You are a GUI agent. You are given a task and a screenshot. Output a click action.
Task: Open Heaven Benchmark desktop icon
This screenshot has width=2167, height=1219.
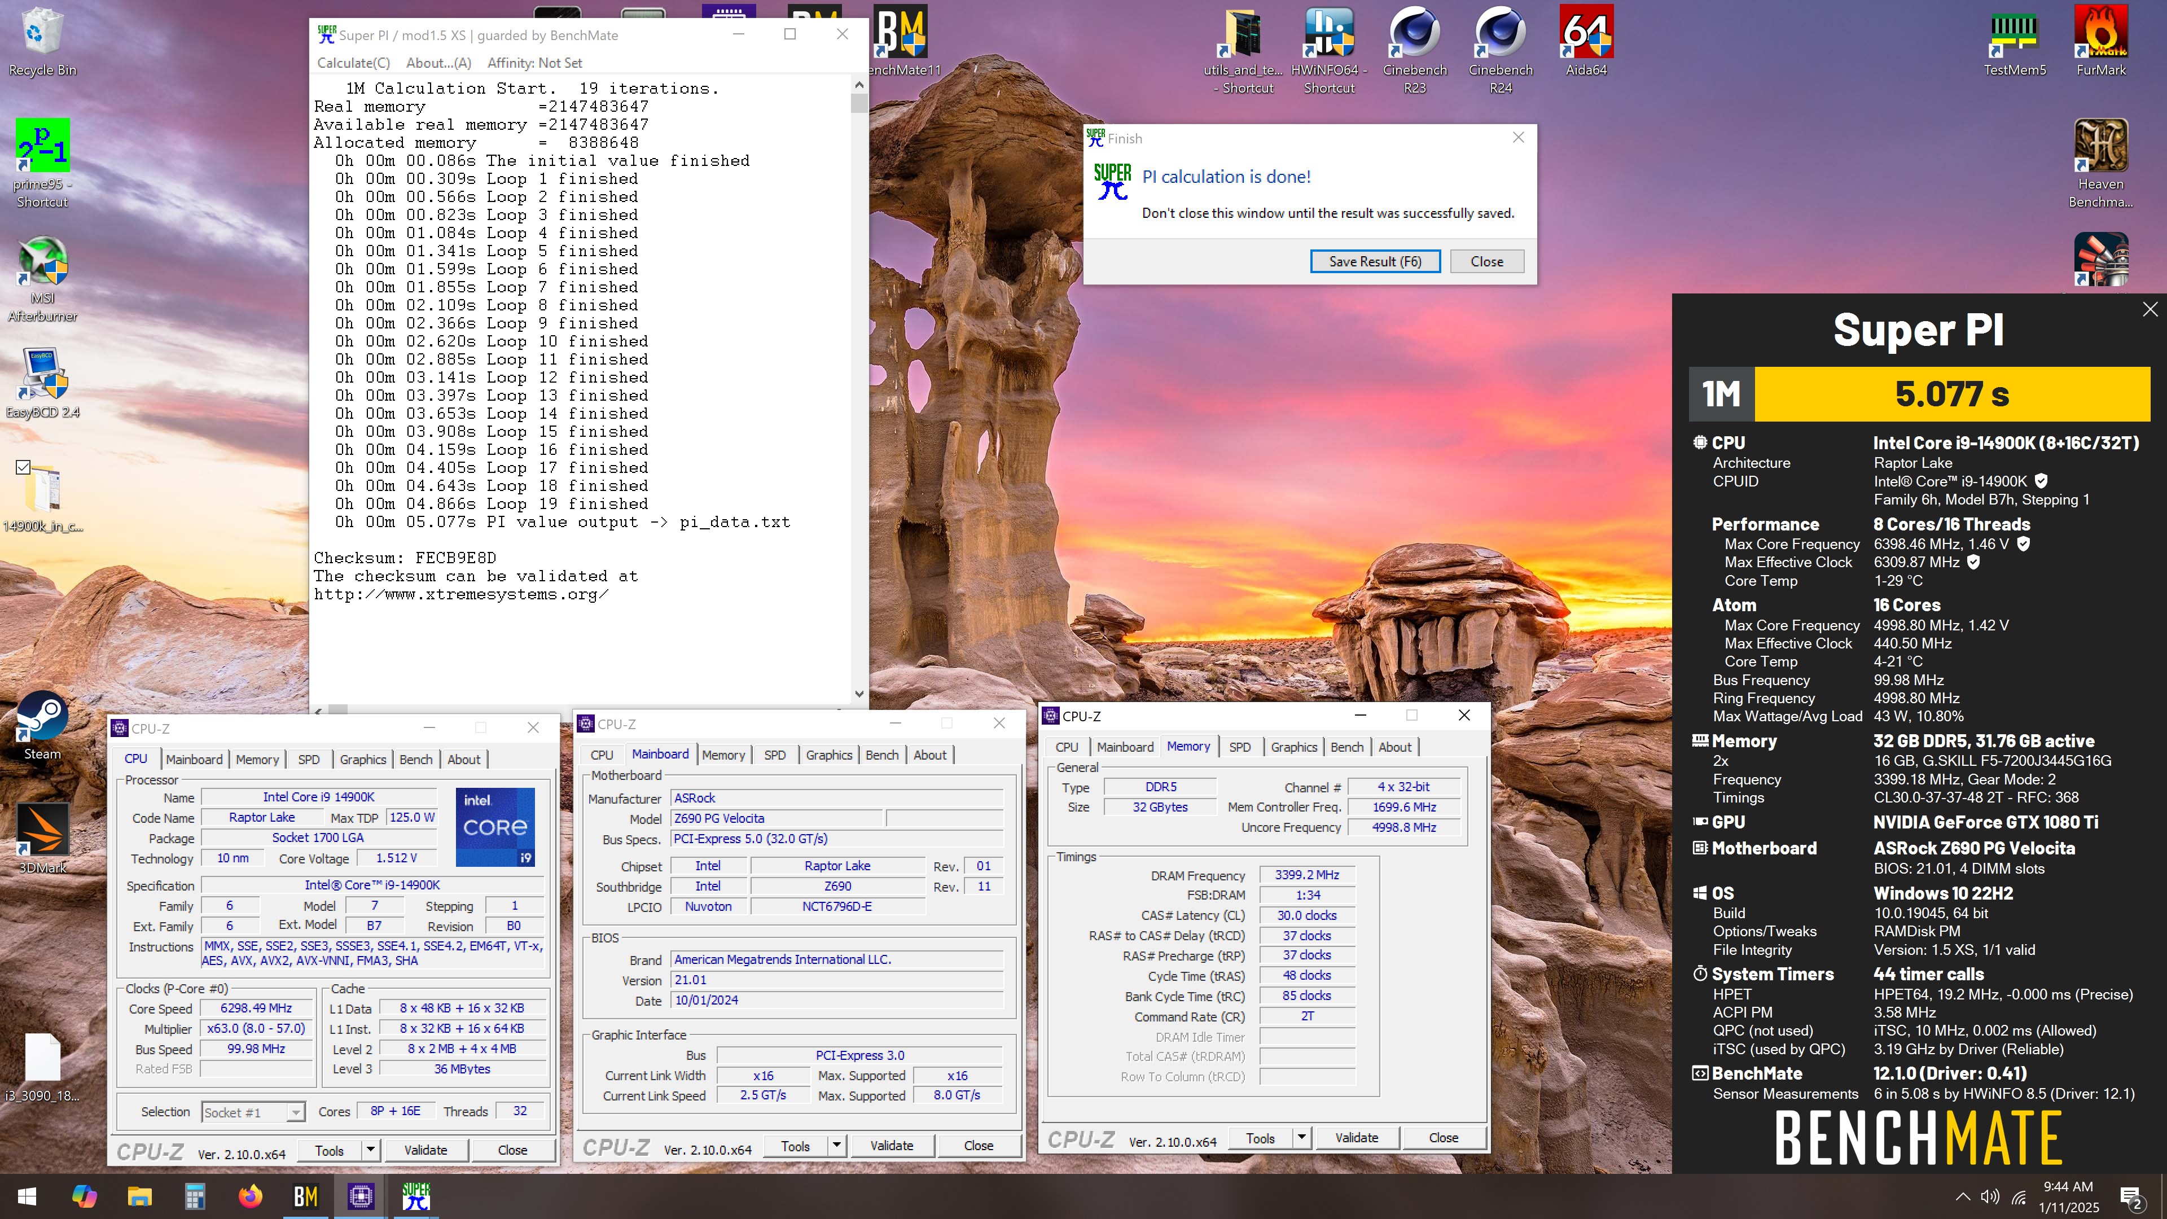click(x=2100, y=164)
